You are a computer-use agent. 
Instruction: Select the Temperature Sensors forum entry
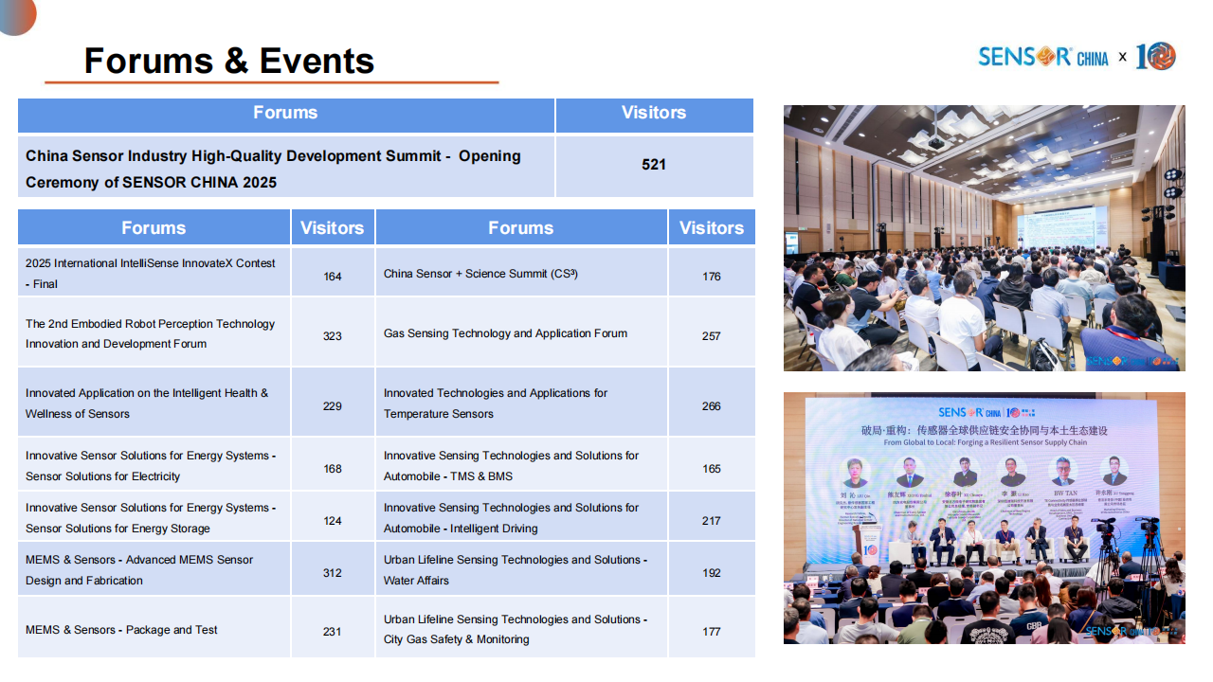496,404
